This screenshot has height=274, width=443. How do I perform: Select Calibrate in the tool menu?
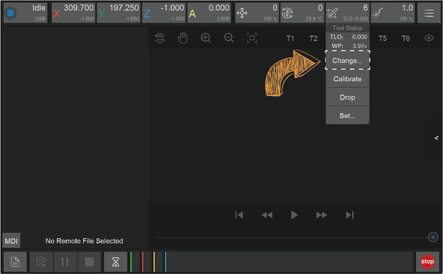click(x=347, y=79)
